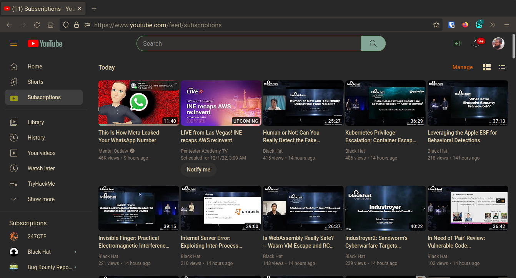Viewport: 516px width, 278px height.
Task: Click the Shorts icon in the sidebar
Action: pyautogui.click(x=14, y=82)
